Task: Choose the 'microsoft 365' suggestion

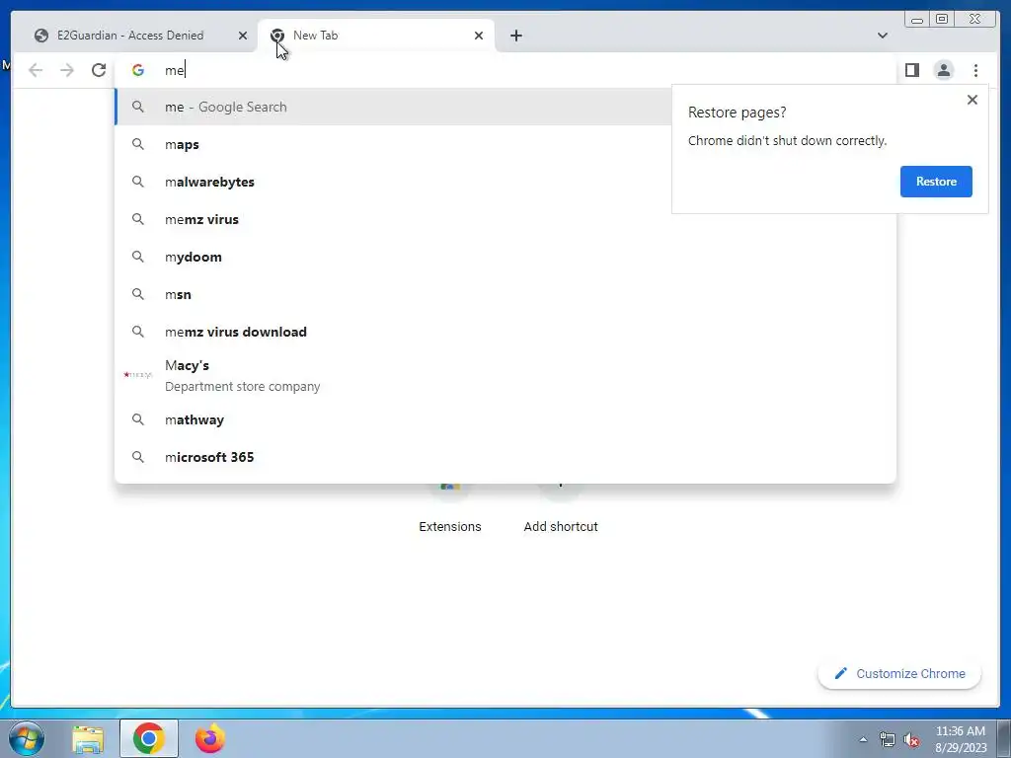Action: coord(505,457)
